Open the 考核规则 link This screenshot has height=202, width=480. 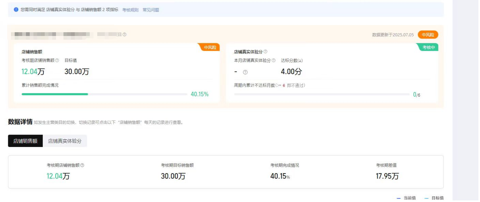click(x=130, y=10)
